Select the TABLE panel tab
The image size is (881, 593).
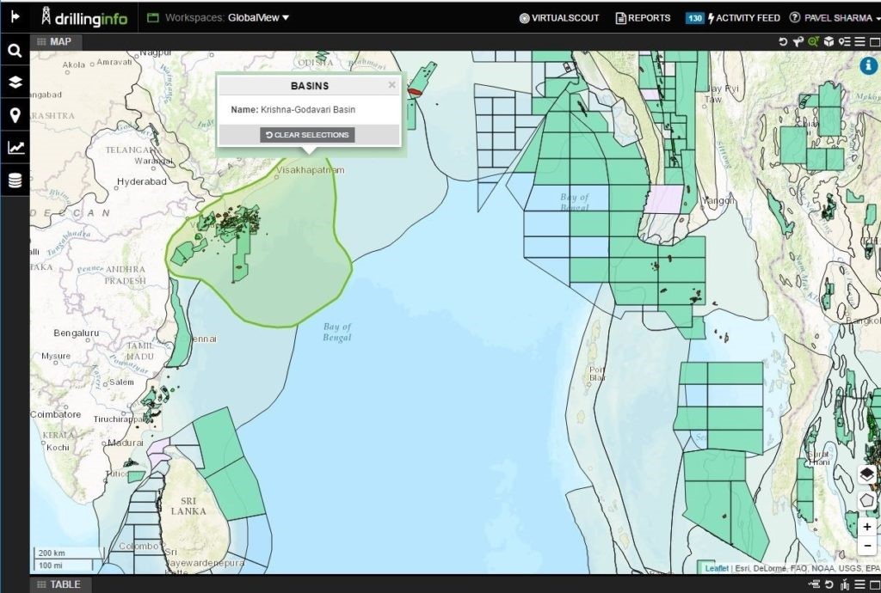click(59, 584)
